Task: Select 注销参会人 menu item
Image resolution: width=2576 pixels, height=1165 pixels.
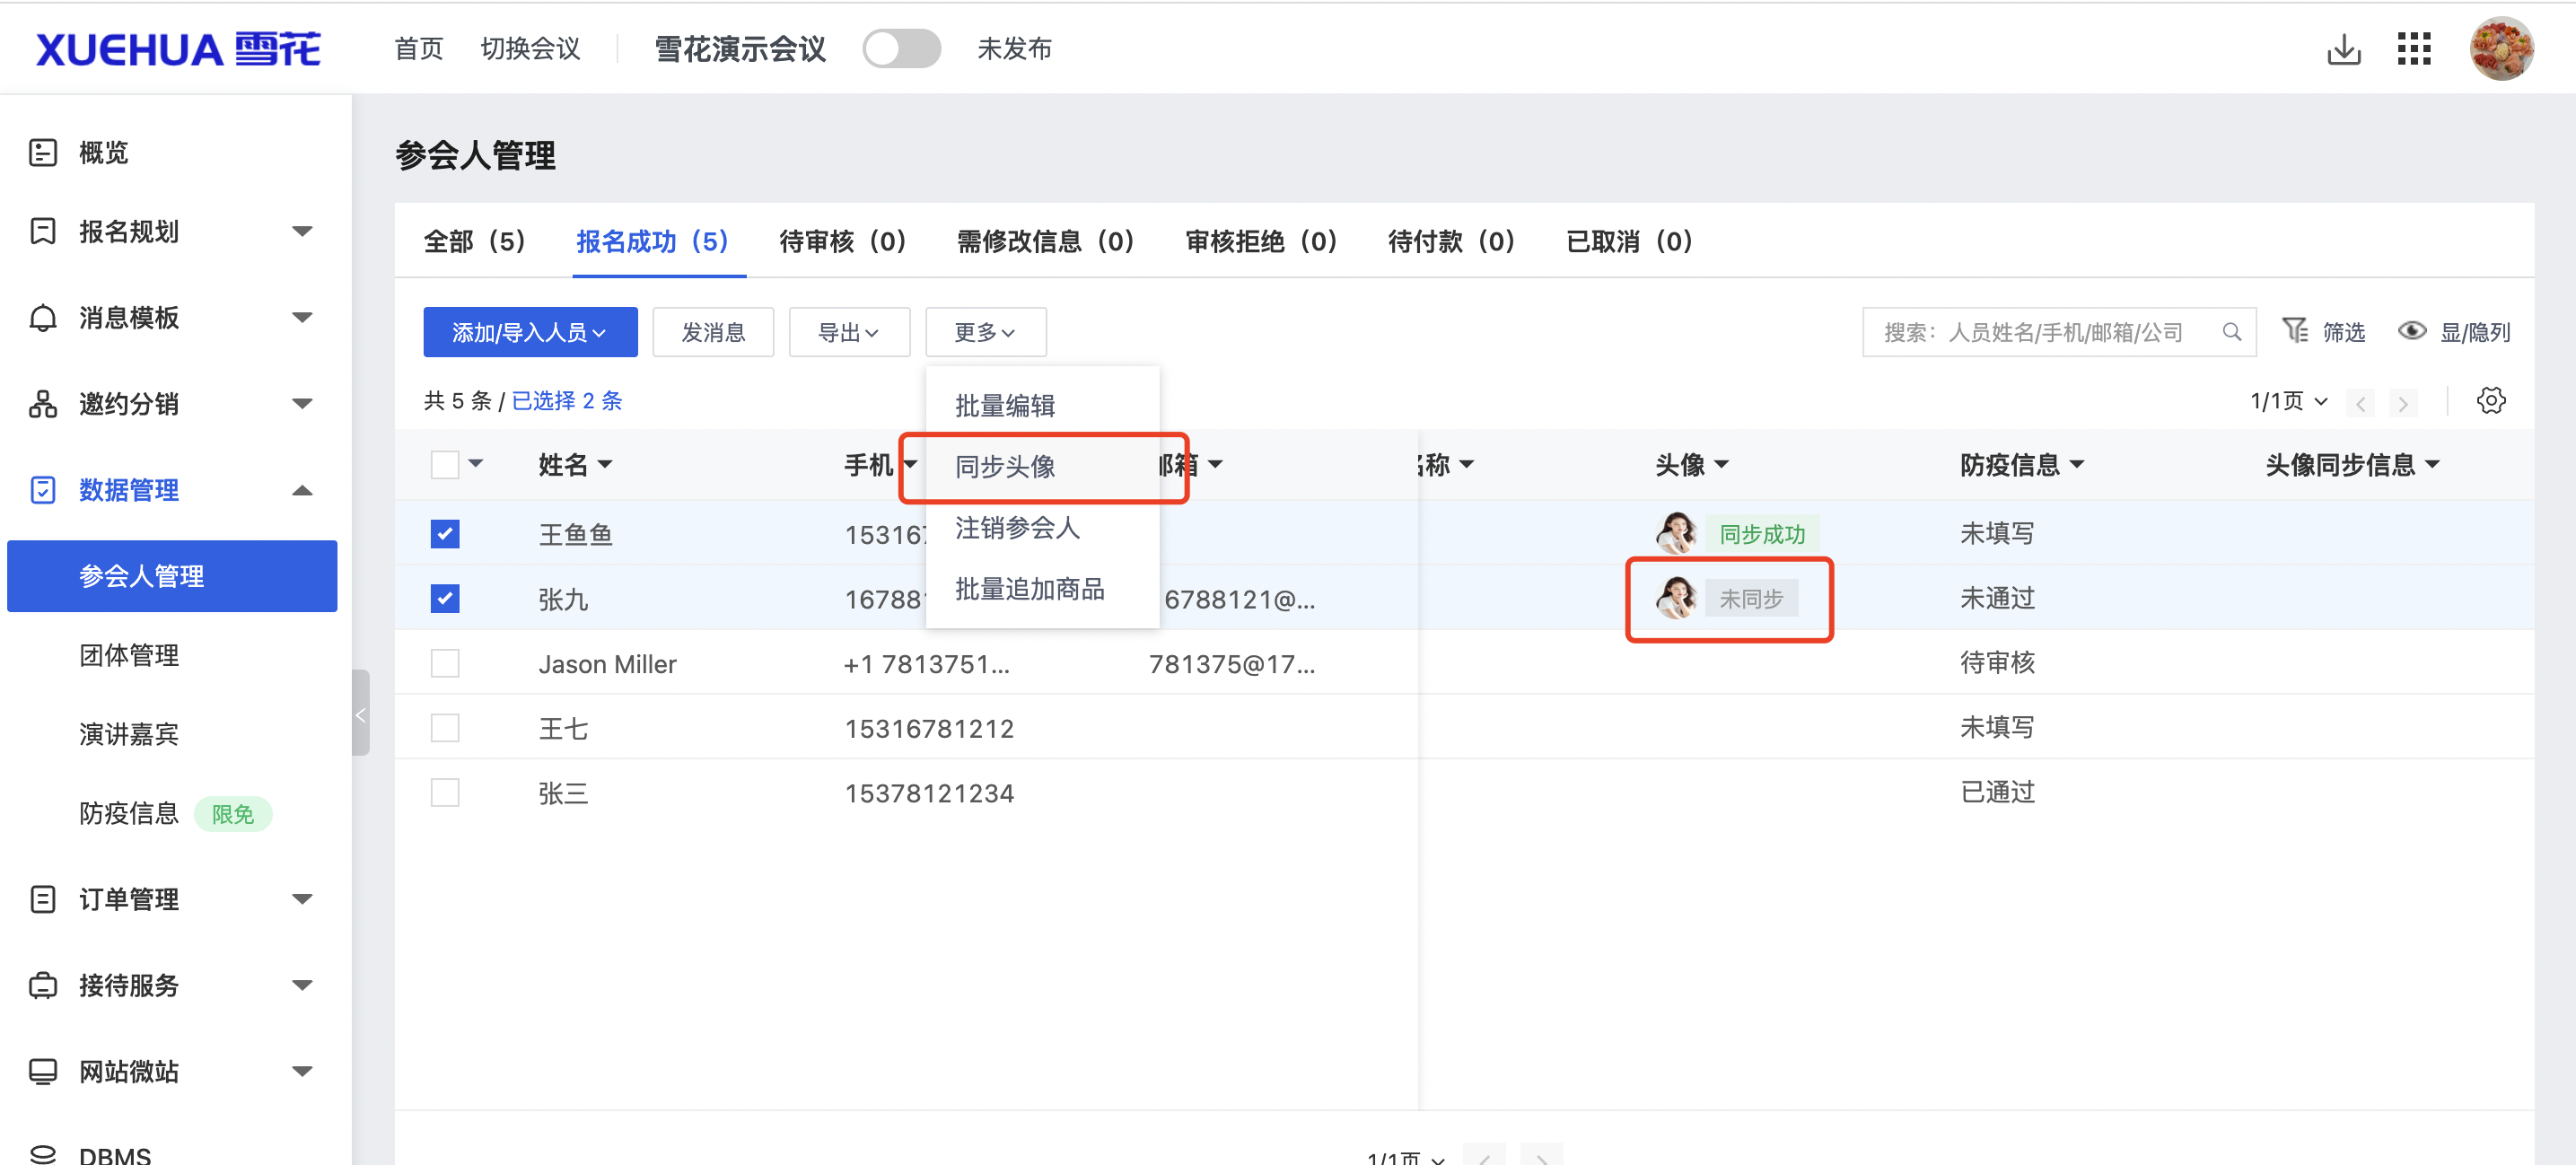Action: tap(1042, 528)
